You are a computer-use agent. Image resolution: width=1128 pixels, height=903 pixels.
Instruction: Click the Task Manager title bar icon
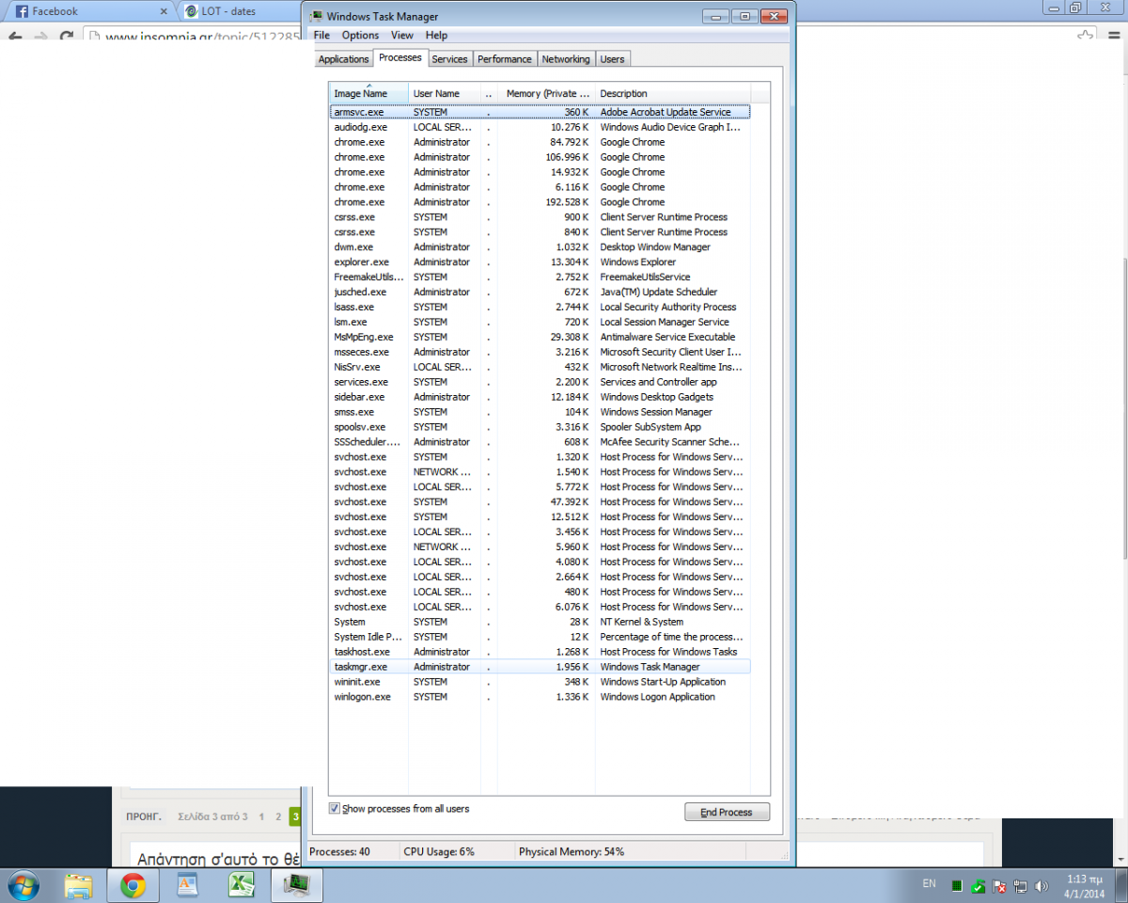pyautogui.click(x=316, y=16)
